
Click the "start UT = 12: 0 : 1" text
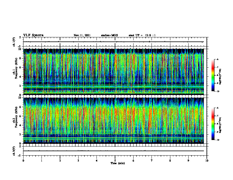142,35
